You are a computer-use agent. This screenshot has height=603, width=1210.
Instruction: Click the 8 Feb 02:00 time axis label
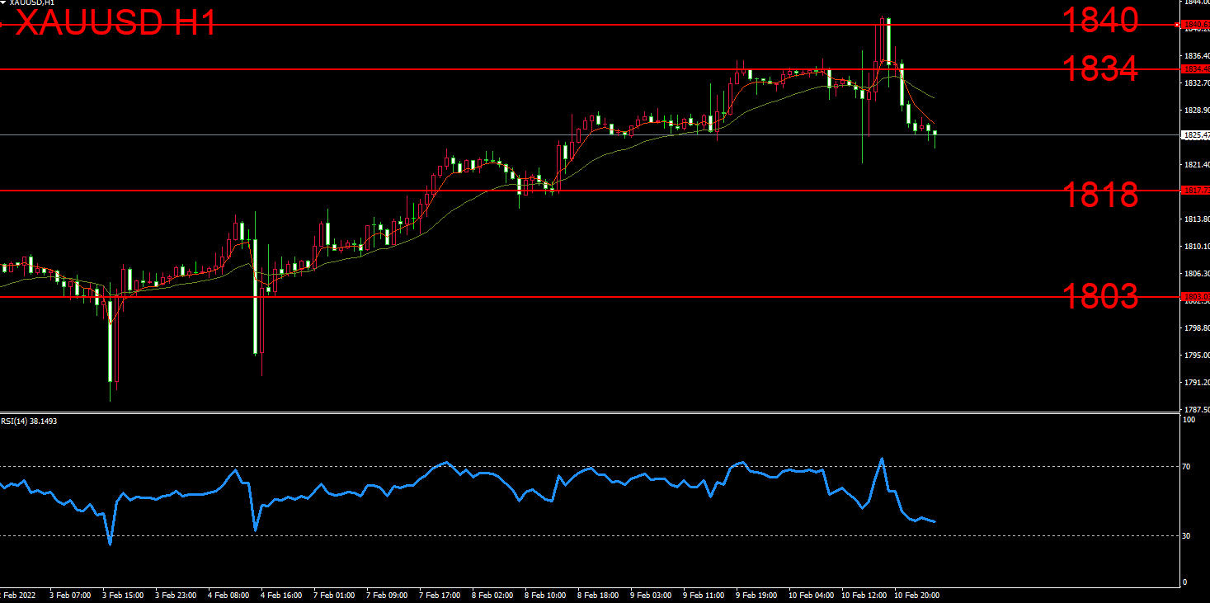coord(492,595)
